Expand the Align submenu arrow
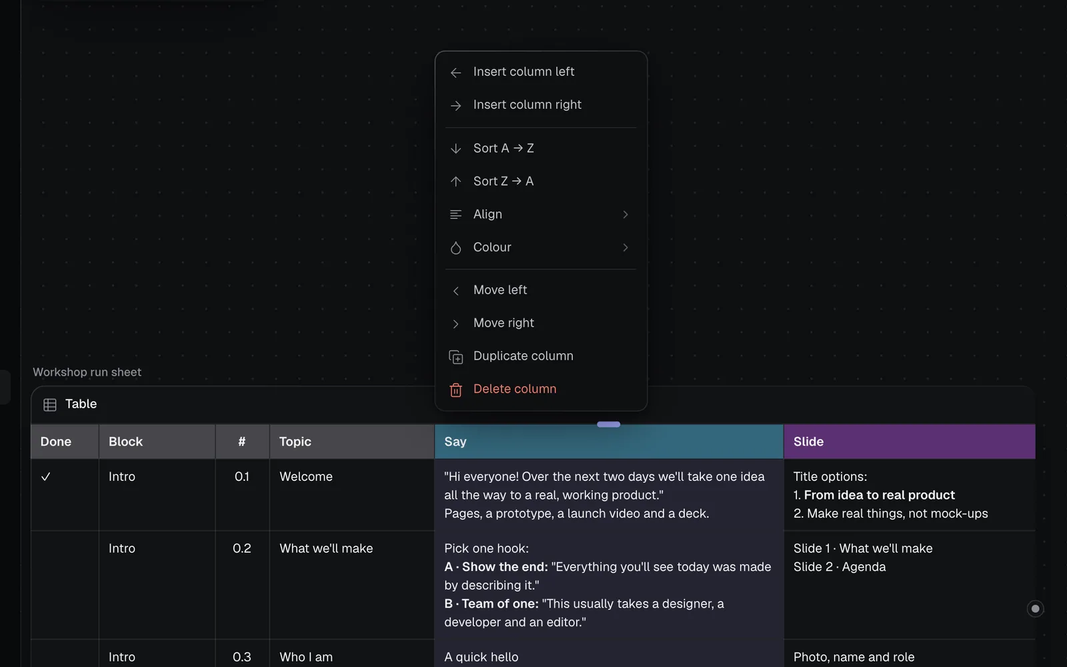Viewport: 1067px width, 667px height. point(625,214)
